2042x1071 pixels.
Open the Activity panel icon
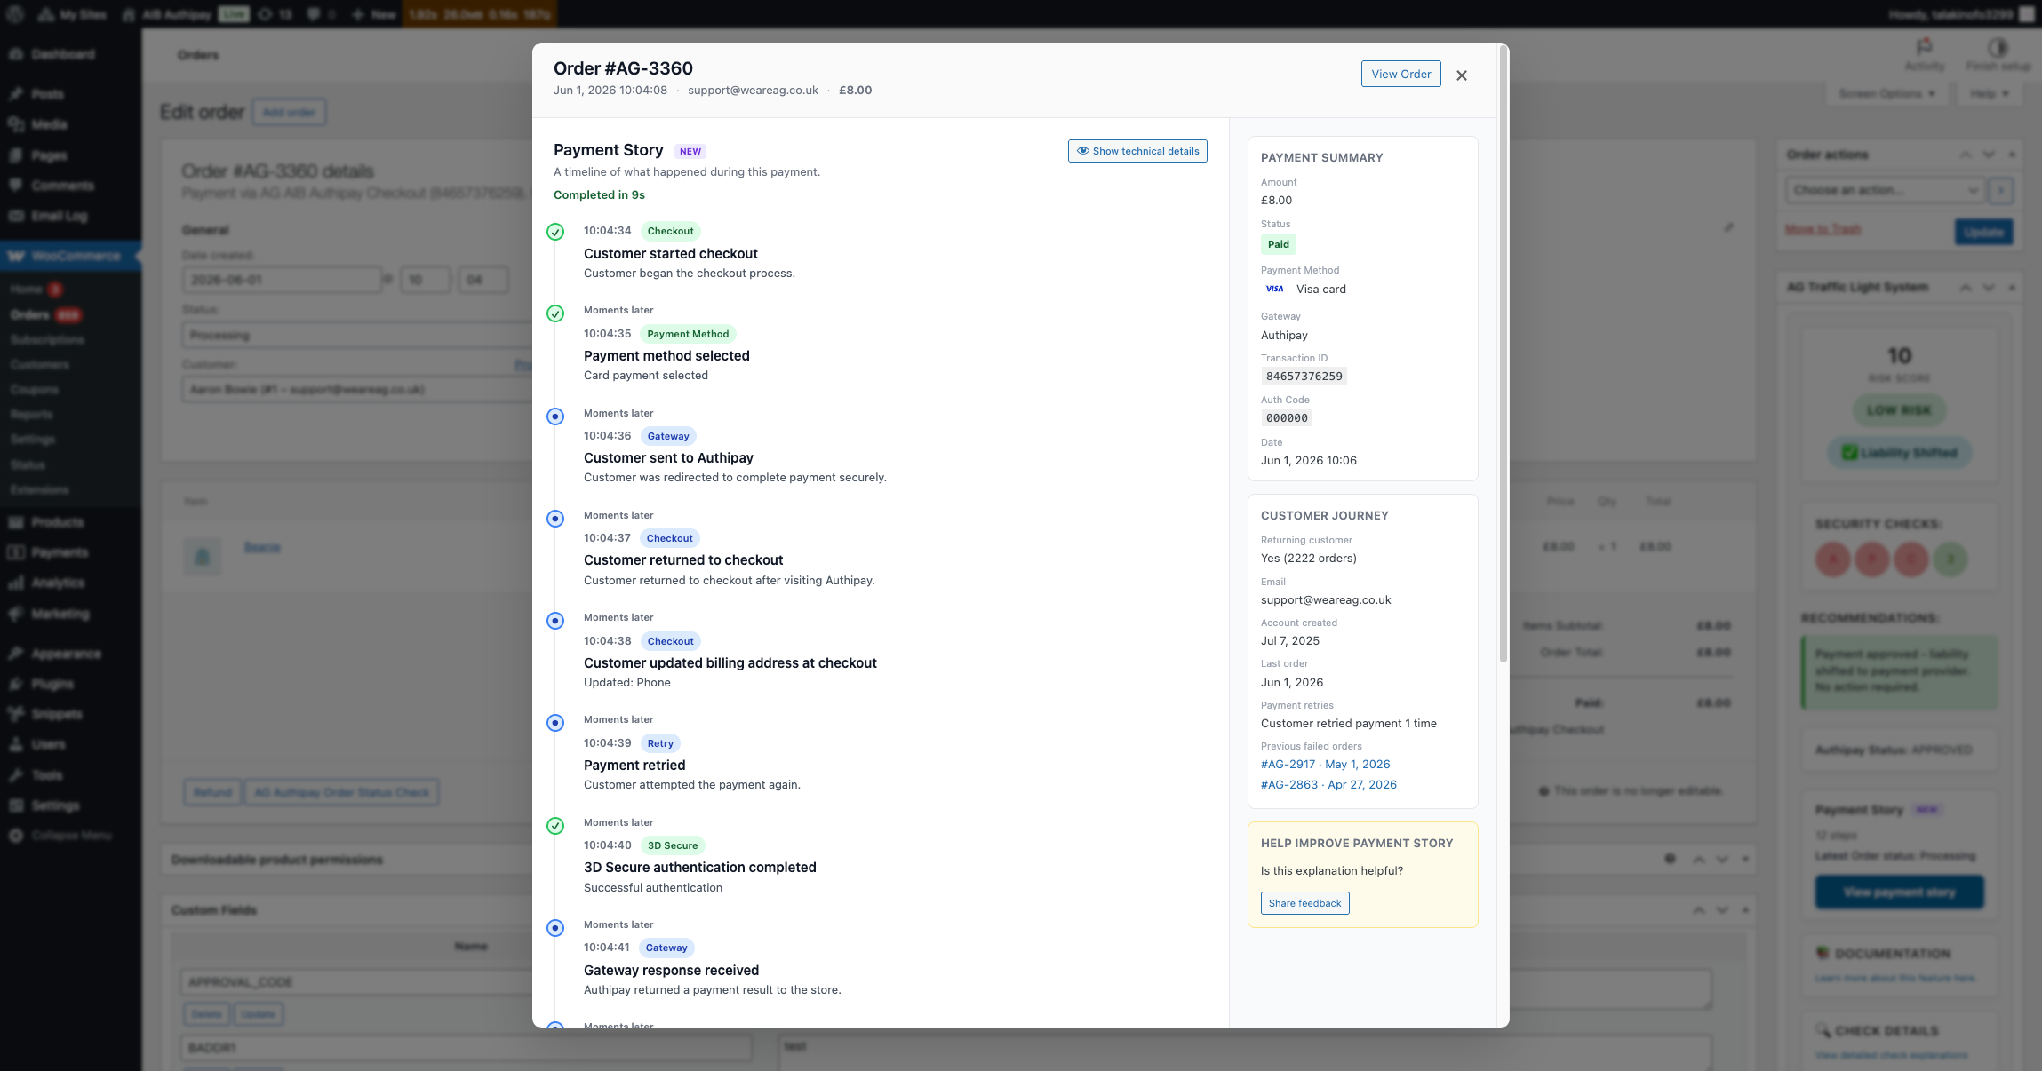pyautogui.click(x=1925, y=54)
